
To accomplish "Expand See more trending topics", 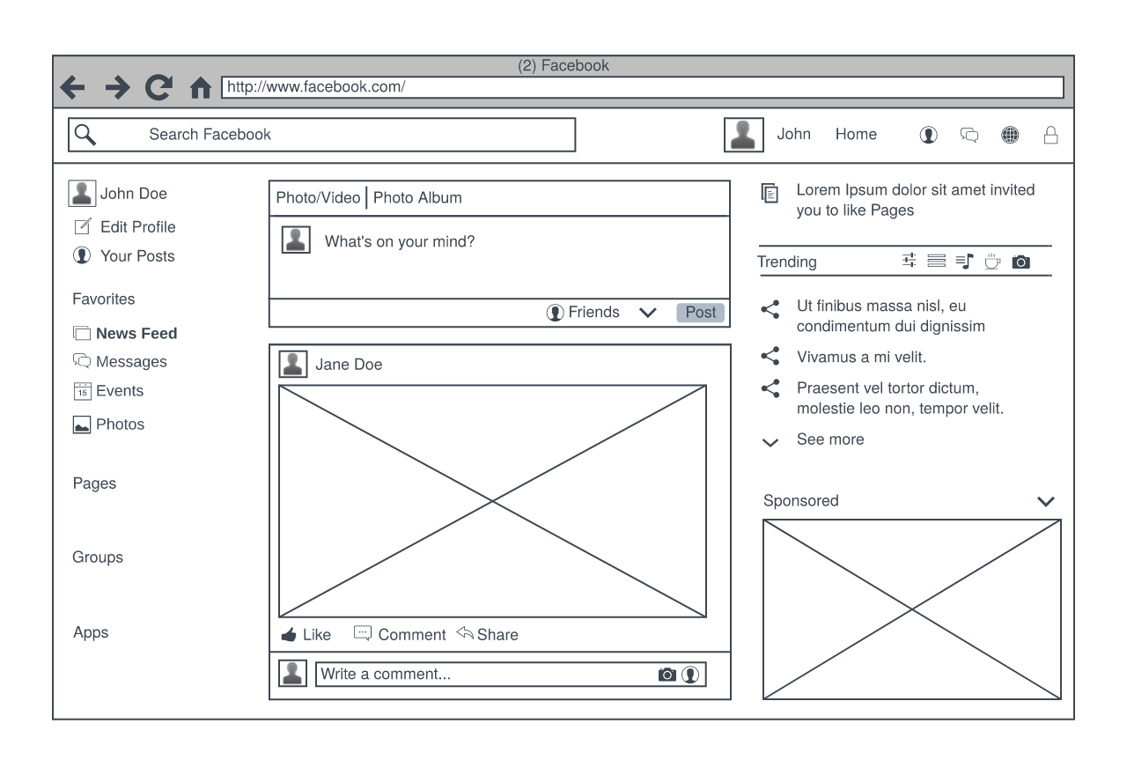I will tap(770, 441).
